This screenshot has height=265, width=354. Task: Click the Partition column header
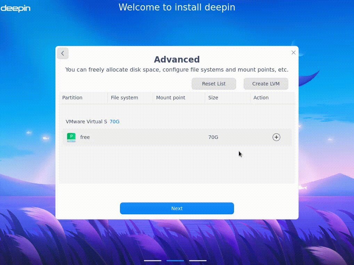(72, 98)
